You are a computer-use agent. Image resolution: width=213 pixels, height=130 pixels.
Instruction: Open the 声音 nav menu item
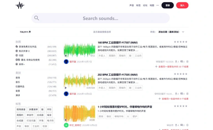click(x=131, y=5)
